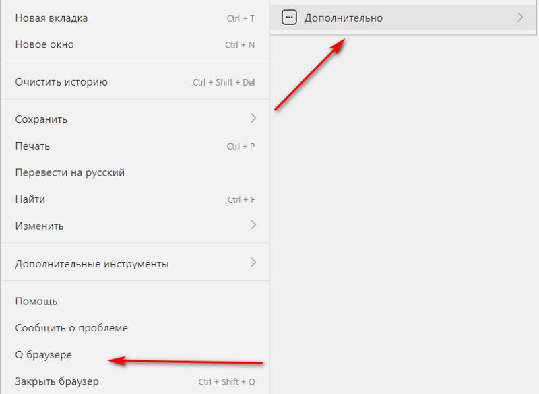This screenshot has width=539, height=394.
Task: Click the Ctrl + P shortcut text
Action: [x=241, y=146]
